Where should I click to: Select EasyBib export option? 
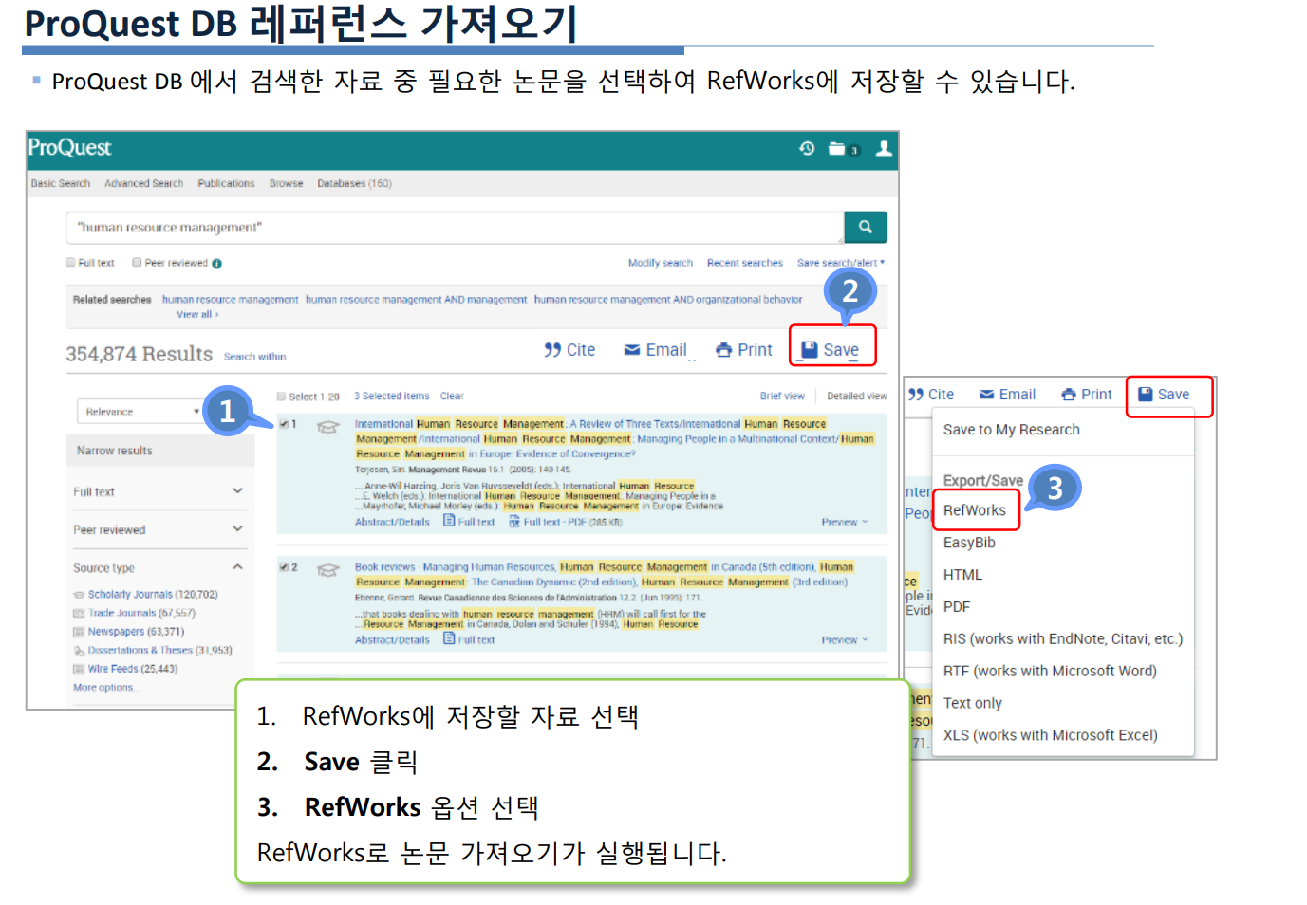[x=969, y=543]
